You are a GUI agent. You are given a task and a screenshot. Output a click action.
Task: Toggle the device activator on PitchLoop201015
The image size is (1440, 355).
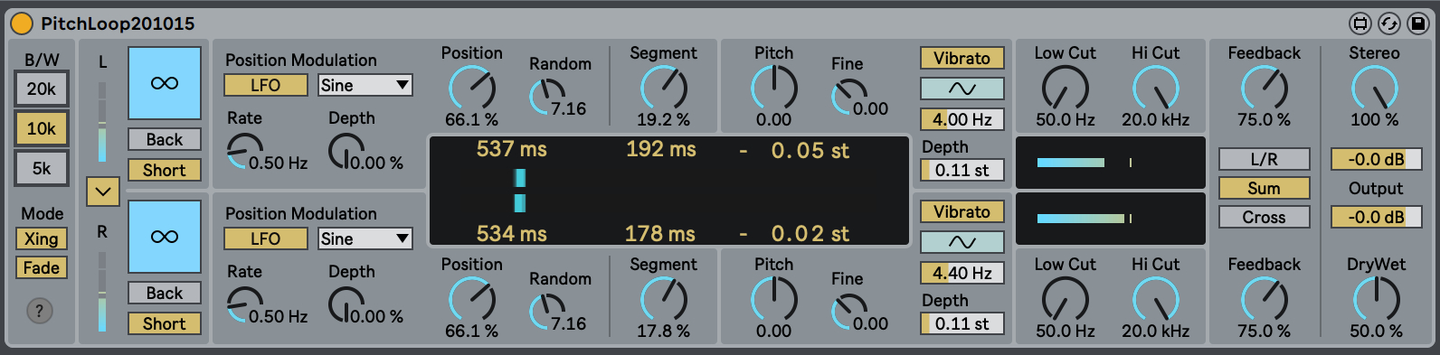21,23
